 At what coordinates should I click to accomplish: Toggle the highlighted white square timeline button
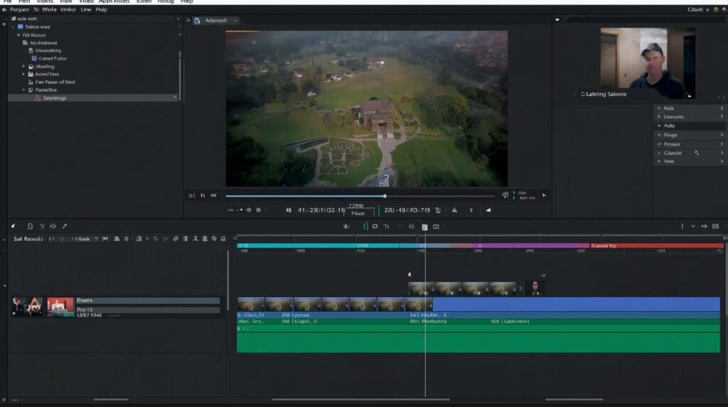tap(424, 227)
